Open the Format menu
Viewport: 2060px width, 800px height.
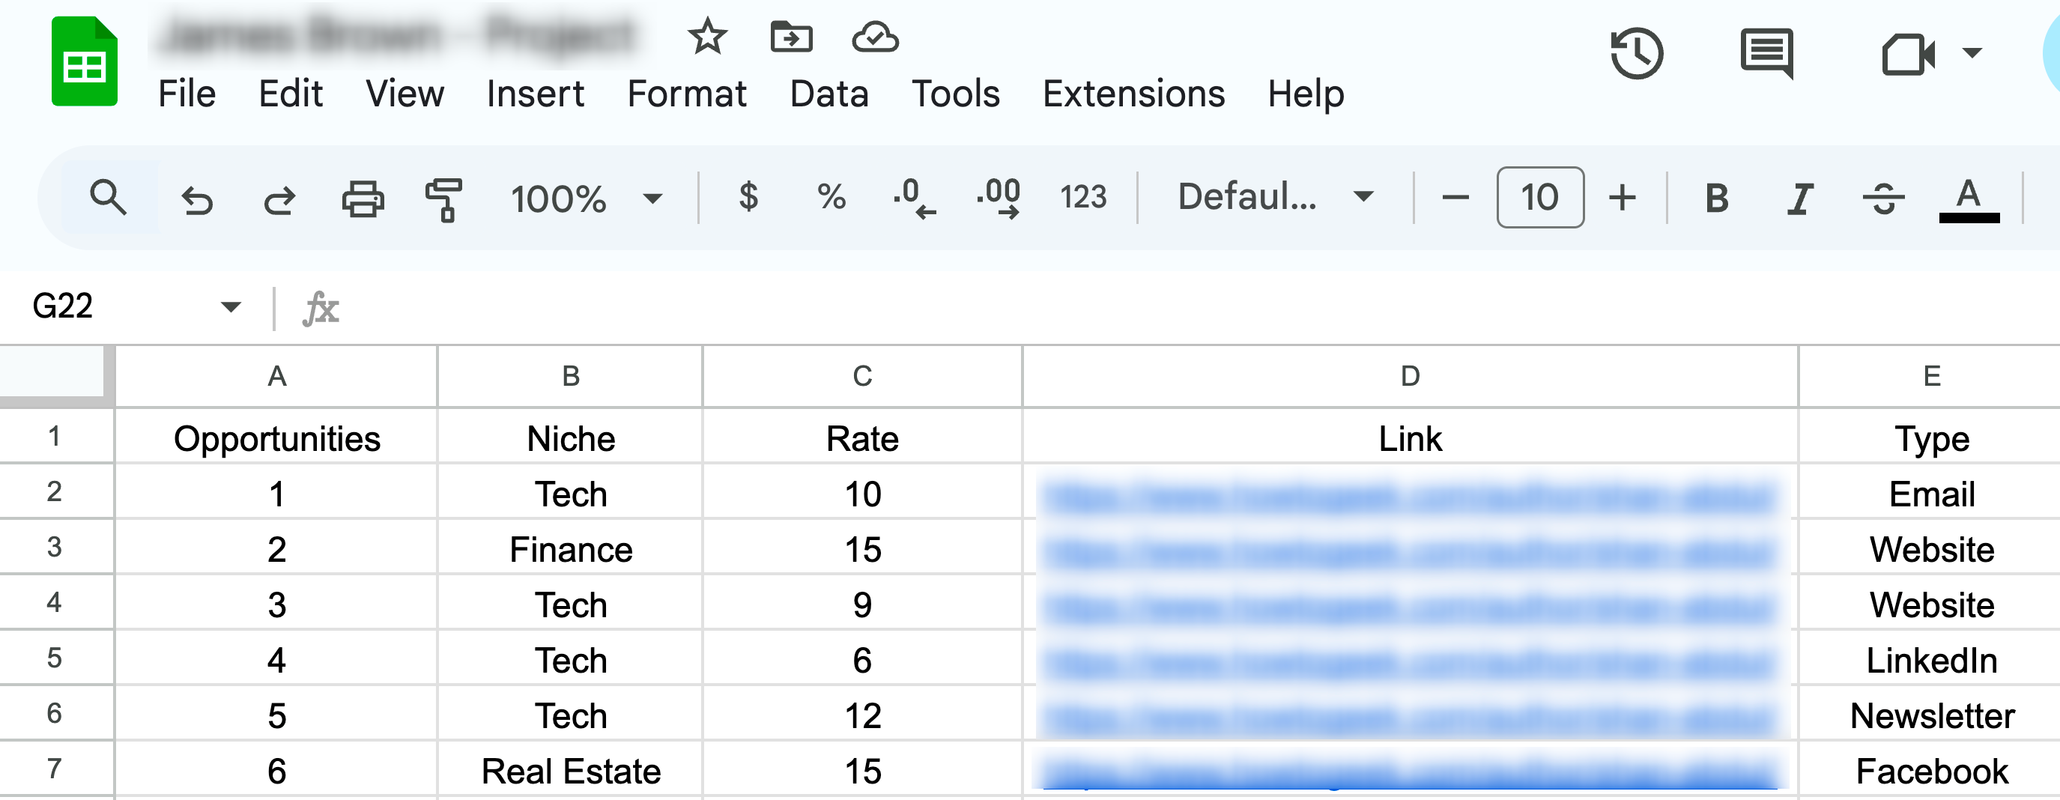tap(686, 94)
